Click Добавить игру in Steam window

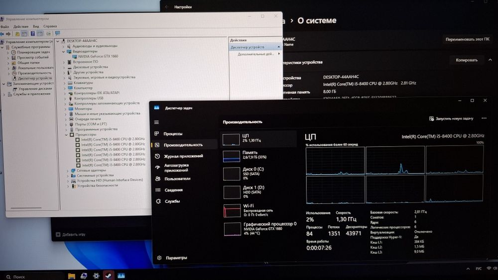pyautogui.click(x=71, y=235)
